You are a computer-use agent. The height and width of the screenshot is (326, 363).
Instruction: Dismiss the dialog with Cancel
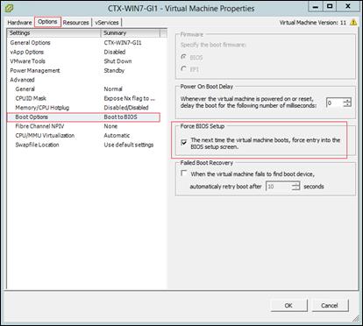click(x=330, y=305)
